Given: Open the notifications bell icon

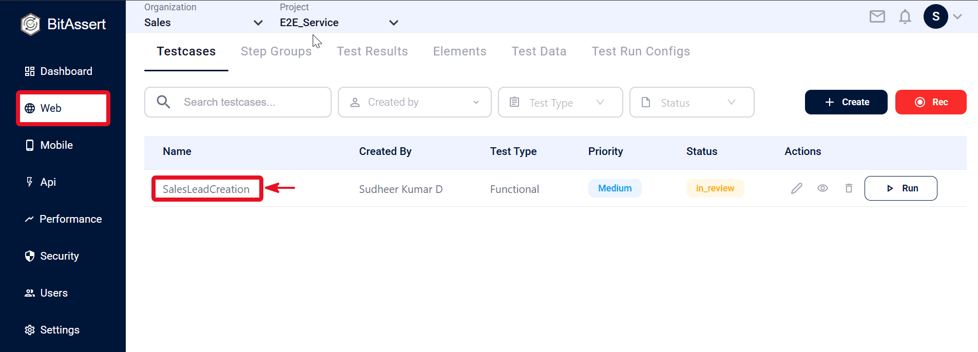Looking at the screenshot, I should (x=905, y=16).
